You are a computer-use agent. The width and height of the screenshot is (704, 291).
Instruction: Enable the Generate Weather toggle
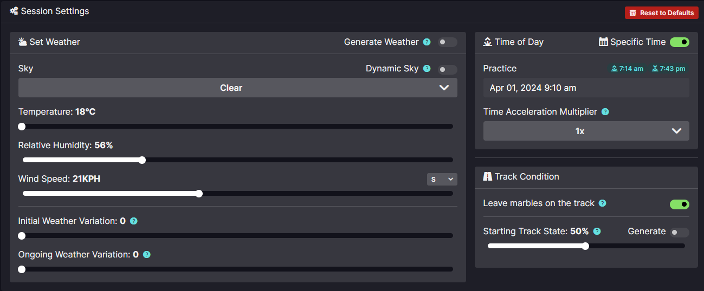pyautogui.click(x=448, y=42)
